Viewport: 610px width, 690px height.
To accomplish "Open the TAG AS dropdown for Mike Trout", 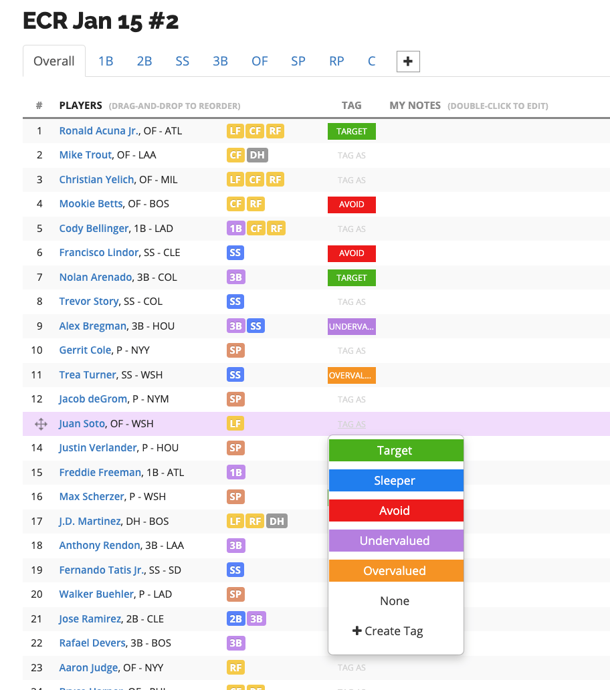I will (351, 155).
